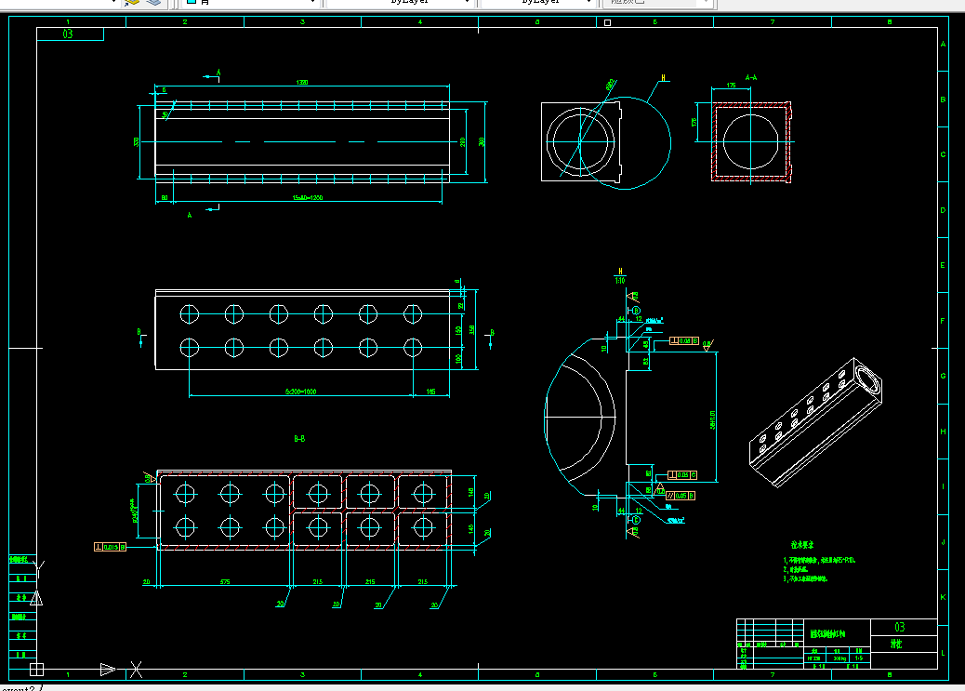Screen dimensions: 965x691
Task: Click zone letter D on right border
Action: (943, 210)
